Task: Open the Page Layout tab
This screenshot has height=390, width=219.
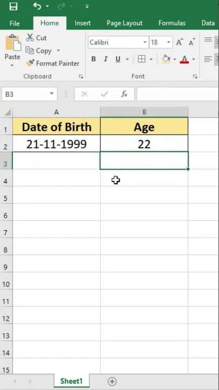Action: click(124, 23)
